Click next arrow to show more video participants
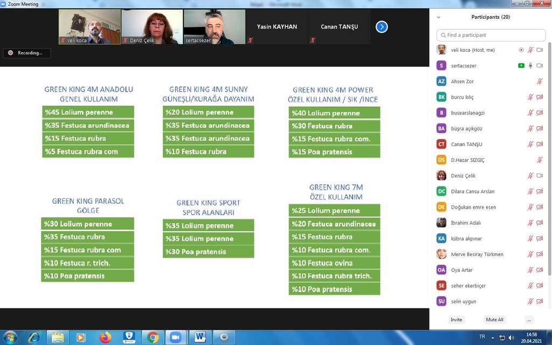This screenshot has height=345, width=552. click(x=382, y=27)
